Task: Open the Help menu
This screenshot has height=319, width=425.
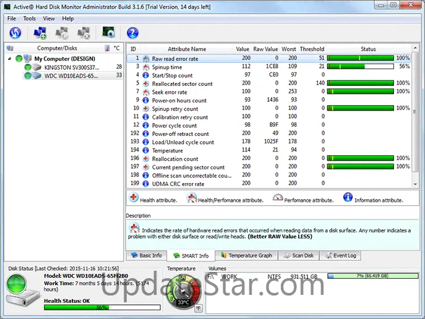Action: (68, 19)
